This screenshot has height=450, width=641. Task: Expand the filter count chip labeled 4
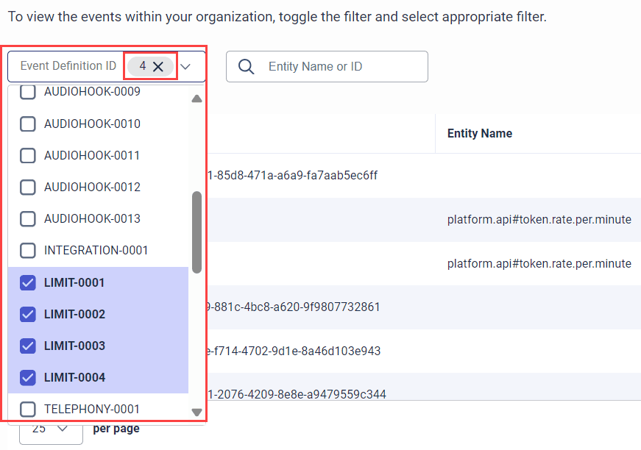(x=144, y=65)
